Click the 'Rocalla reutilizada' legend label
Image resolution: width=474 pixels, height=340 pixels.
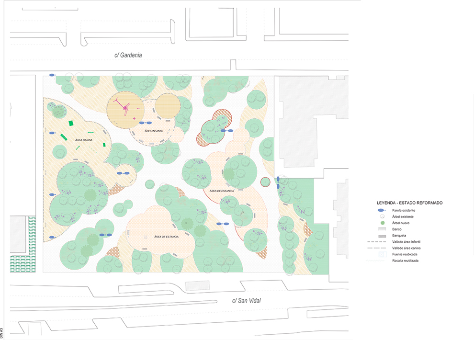click(x=405, y=261)
